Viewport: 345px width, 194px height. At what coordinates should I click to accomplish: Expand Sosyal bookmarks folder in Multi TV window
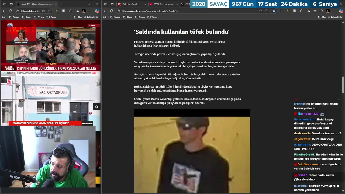tap(14, 17)
